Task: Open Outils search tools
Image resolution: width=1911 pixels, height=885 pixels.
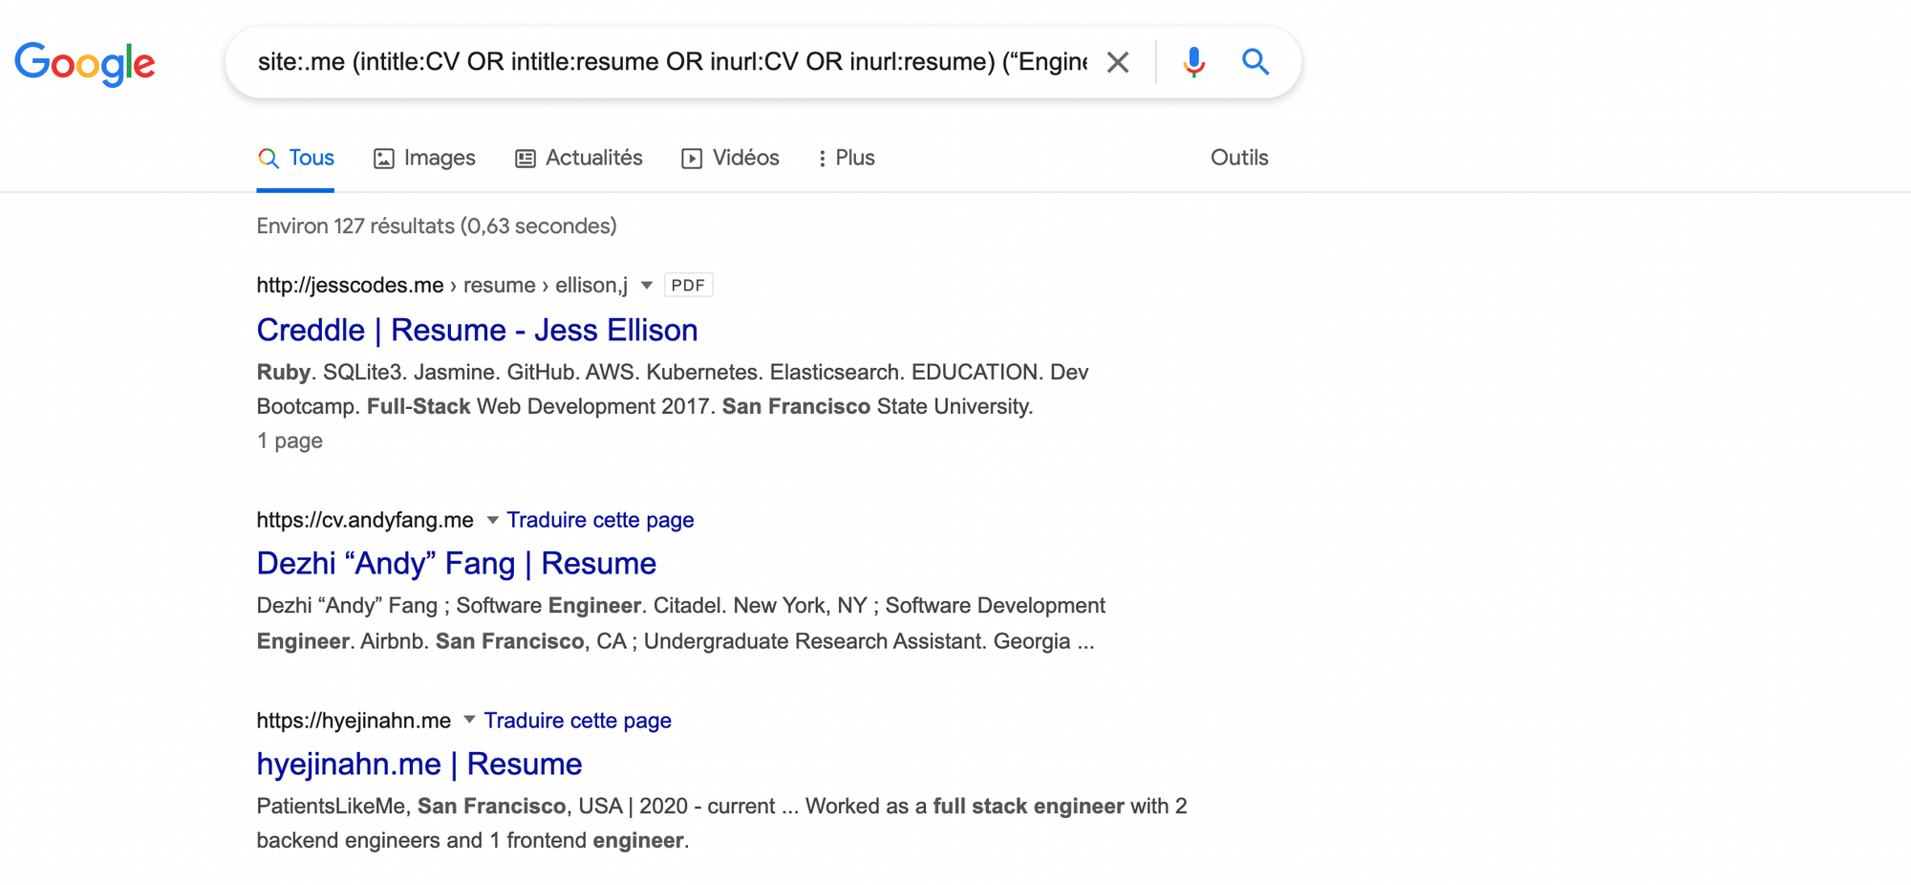Action: tap(1238, 159)
